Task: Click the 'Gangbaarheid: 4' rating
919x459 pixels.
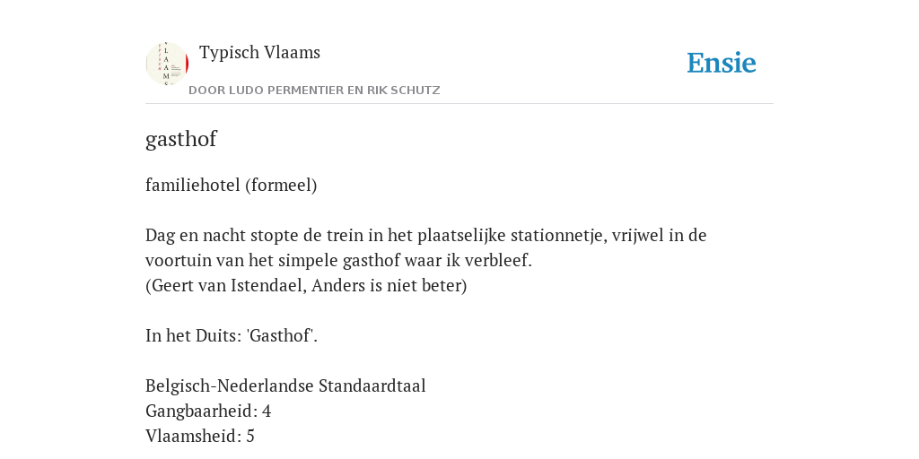Action: [x=208, y=411]
